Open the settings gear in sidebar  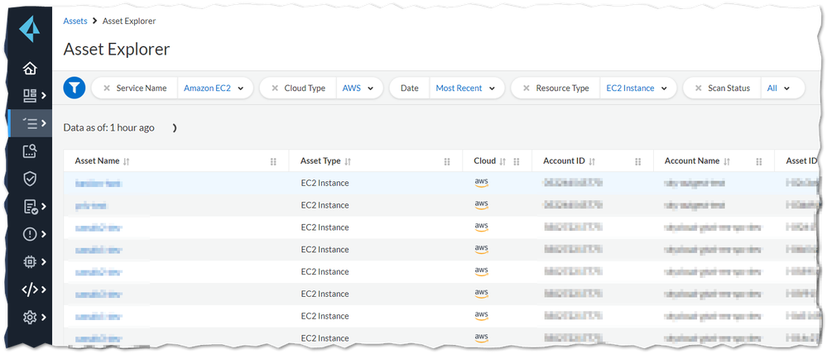[31, 317]
